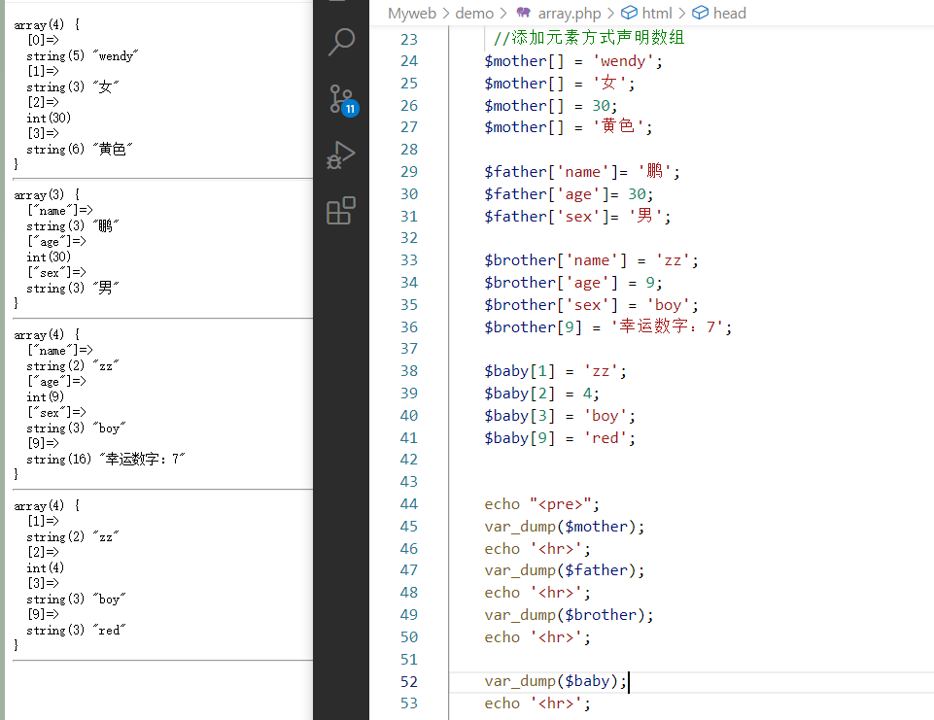Image resolution: width=934 pixels, height=720 pixels.
Task: Click $baby[1] = 'zz' line
Action: (555, 371)
